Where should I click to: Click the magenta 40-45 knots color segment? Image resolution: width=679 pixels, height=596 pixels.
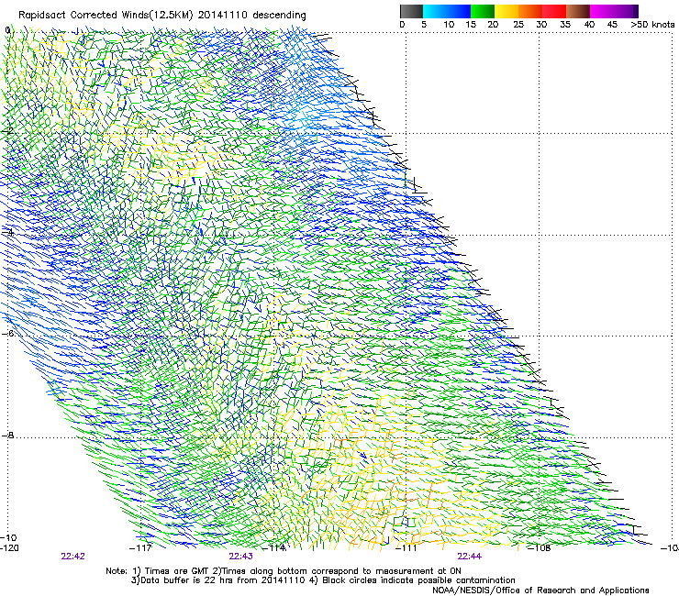(602, 11)
